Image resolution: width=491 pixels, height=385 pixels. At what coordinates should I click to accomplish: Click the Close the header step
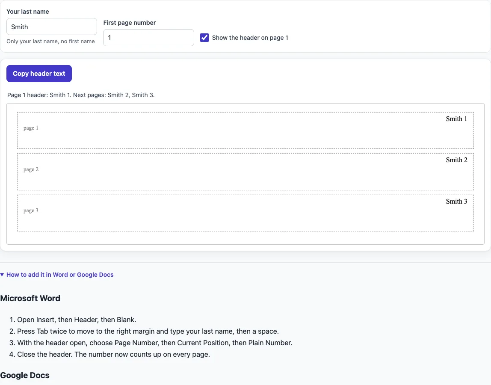[113, 354]
